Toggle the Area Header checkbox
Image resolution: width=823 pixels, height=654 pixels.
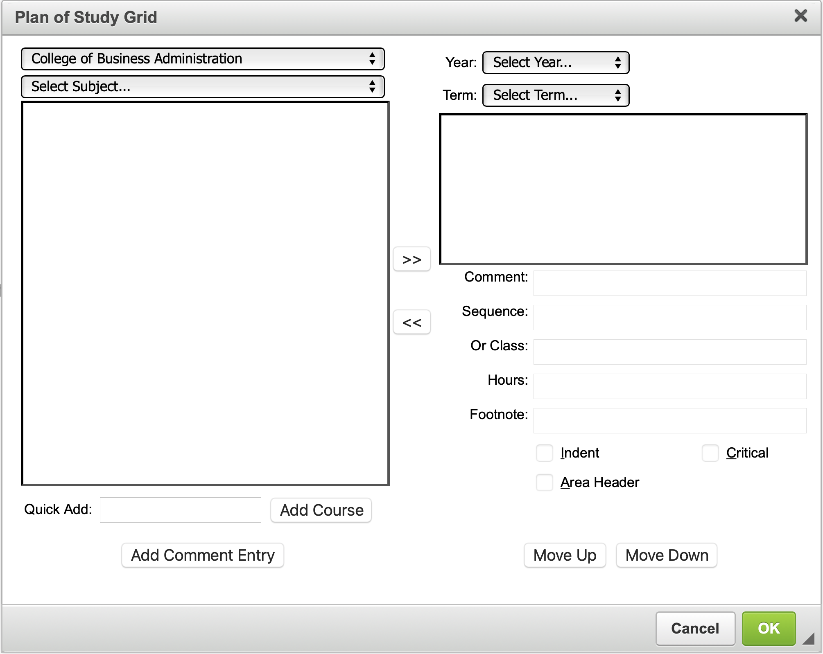click(x=544, y=483)
